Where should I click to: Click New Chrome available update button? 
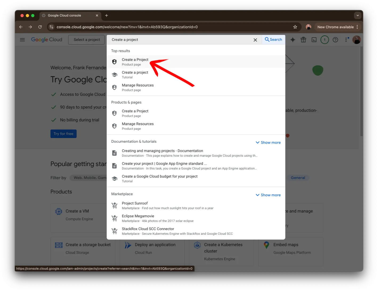338,27
